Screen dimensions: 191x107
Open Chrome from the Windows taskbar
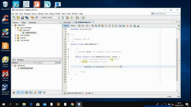tap(72, 104)
